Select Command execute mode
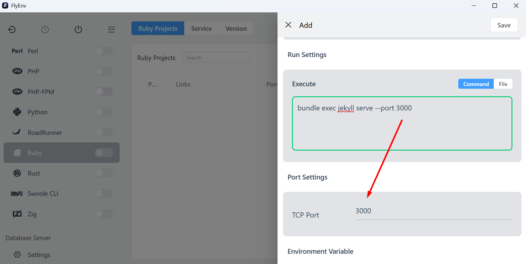Screen dimensions: 526x264 point(476,84)
